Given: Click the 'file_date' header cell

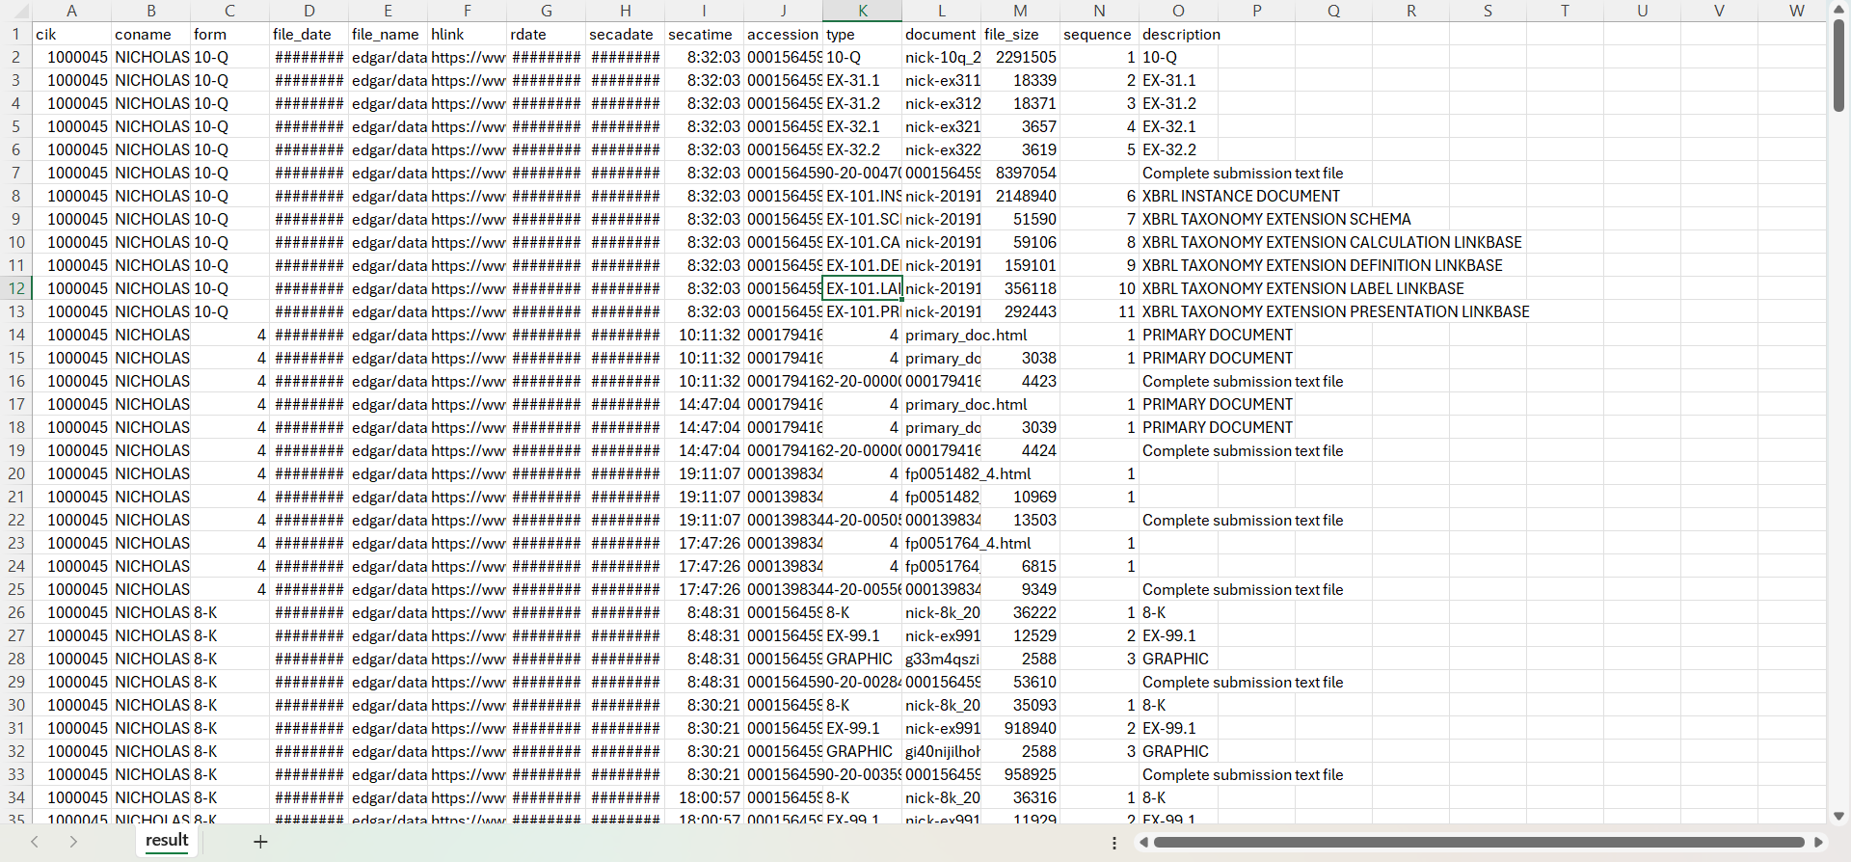Looking at the screenshot, I should coord(308,34).
